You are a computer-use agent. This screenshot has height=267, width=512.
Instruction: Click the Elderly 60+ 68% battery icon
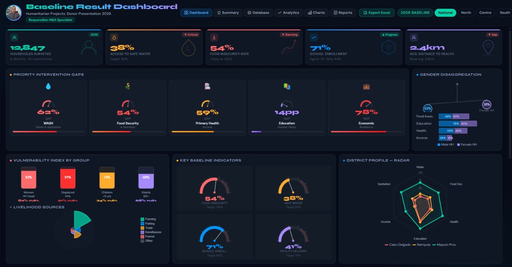click(146, 178)
